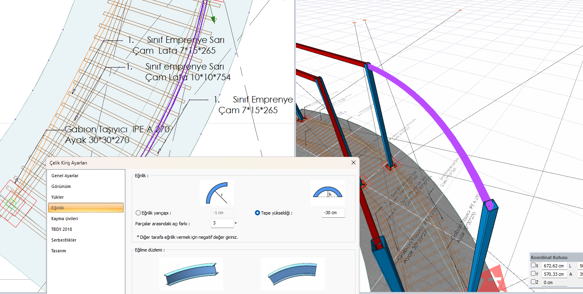Toggle the Y checkbox in Koordinat Kutusu
This screenshot has height=294, width=583.
coord(533,274)
